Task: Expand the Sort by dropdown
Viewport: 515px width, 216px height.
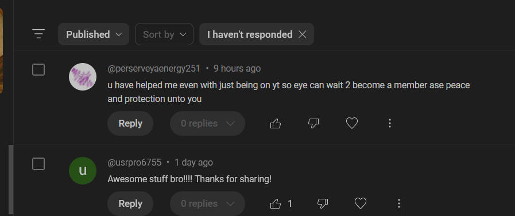Action: coord(164,34)
